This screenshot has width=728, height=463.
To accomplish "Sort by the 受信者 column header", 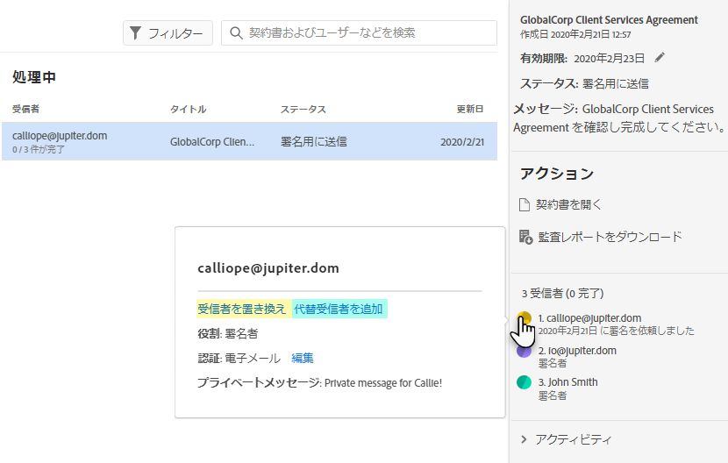I will click(25, 109).
